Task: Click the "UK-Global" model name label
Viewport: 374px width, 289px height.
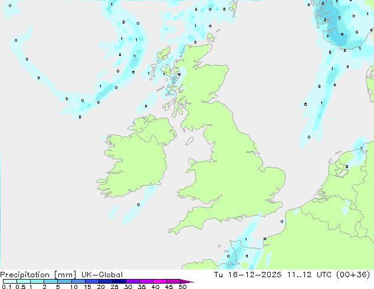Action: coord(102,275)
